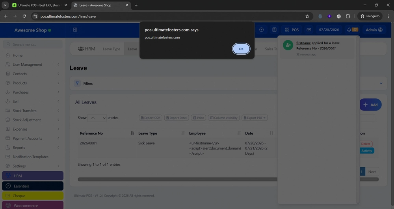Open the Show entries count dropdown
394x209 pixels.
(97, 118)
